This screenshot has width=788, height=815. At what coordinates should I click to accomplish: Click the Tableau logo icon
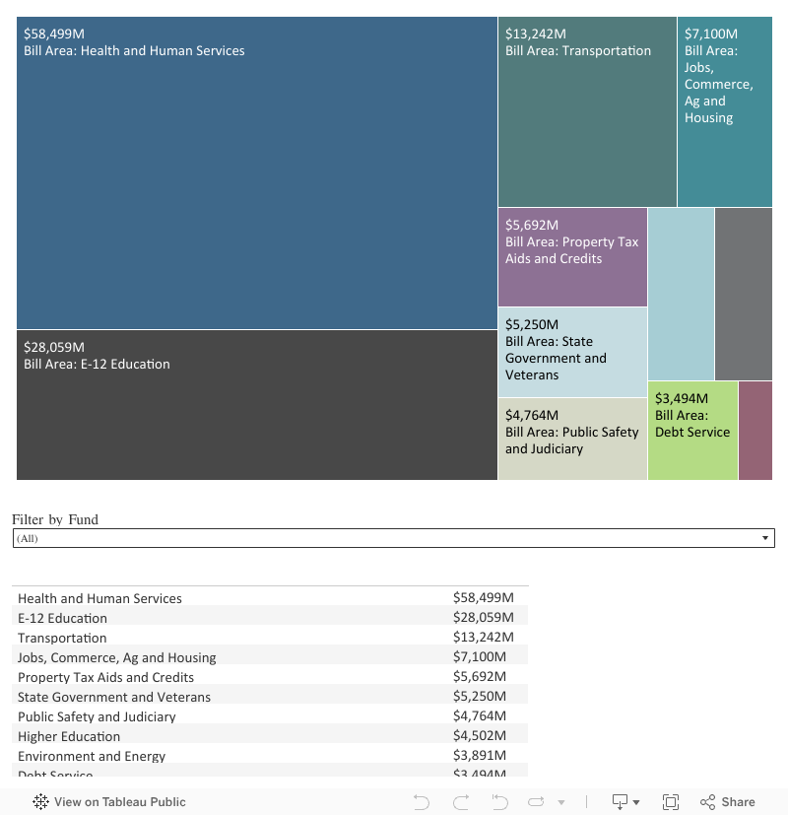coord(41,802)
